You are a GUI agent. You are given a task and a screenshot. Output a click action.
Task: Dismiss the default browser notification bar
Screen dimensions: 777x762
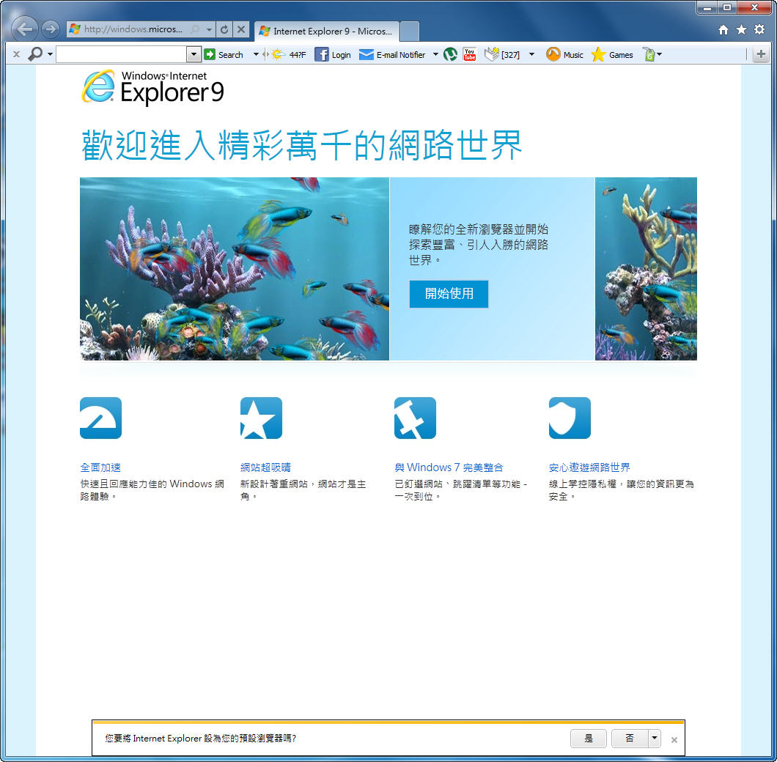674,740
